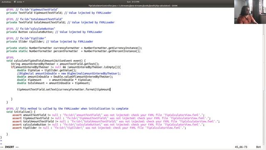Click the presenter webcam thumbnail
266x150 pixels.
click(x=250, y=12)
